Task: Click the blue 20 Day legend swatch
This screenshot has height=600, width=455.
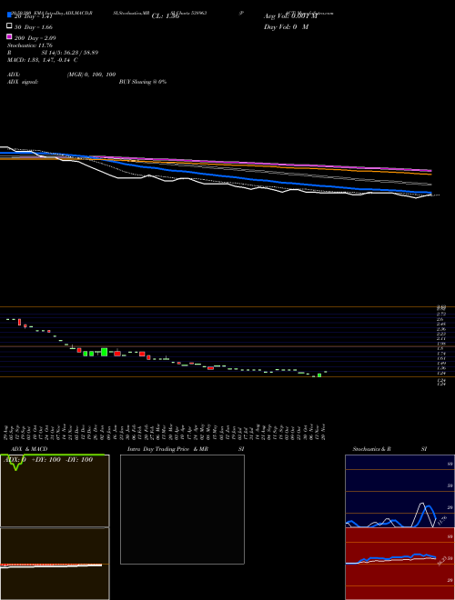Action: [x=9, y=15]
